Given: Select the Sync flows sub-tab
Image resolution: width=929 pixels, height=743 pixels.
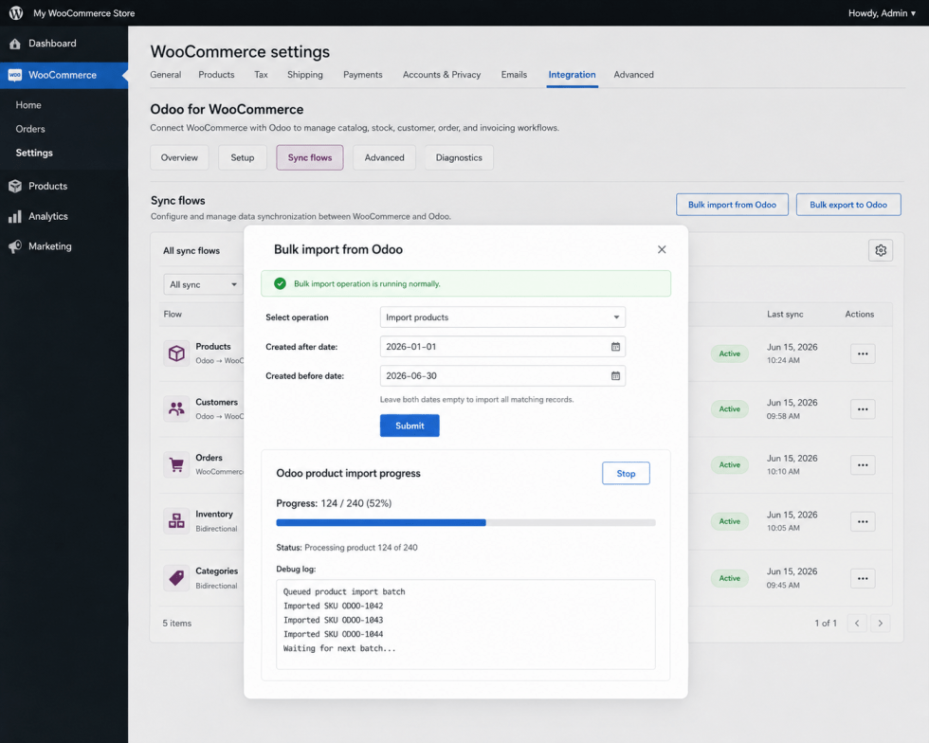Looking at the screenshot, I should point(310,157).
